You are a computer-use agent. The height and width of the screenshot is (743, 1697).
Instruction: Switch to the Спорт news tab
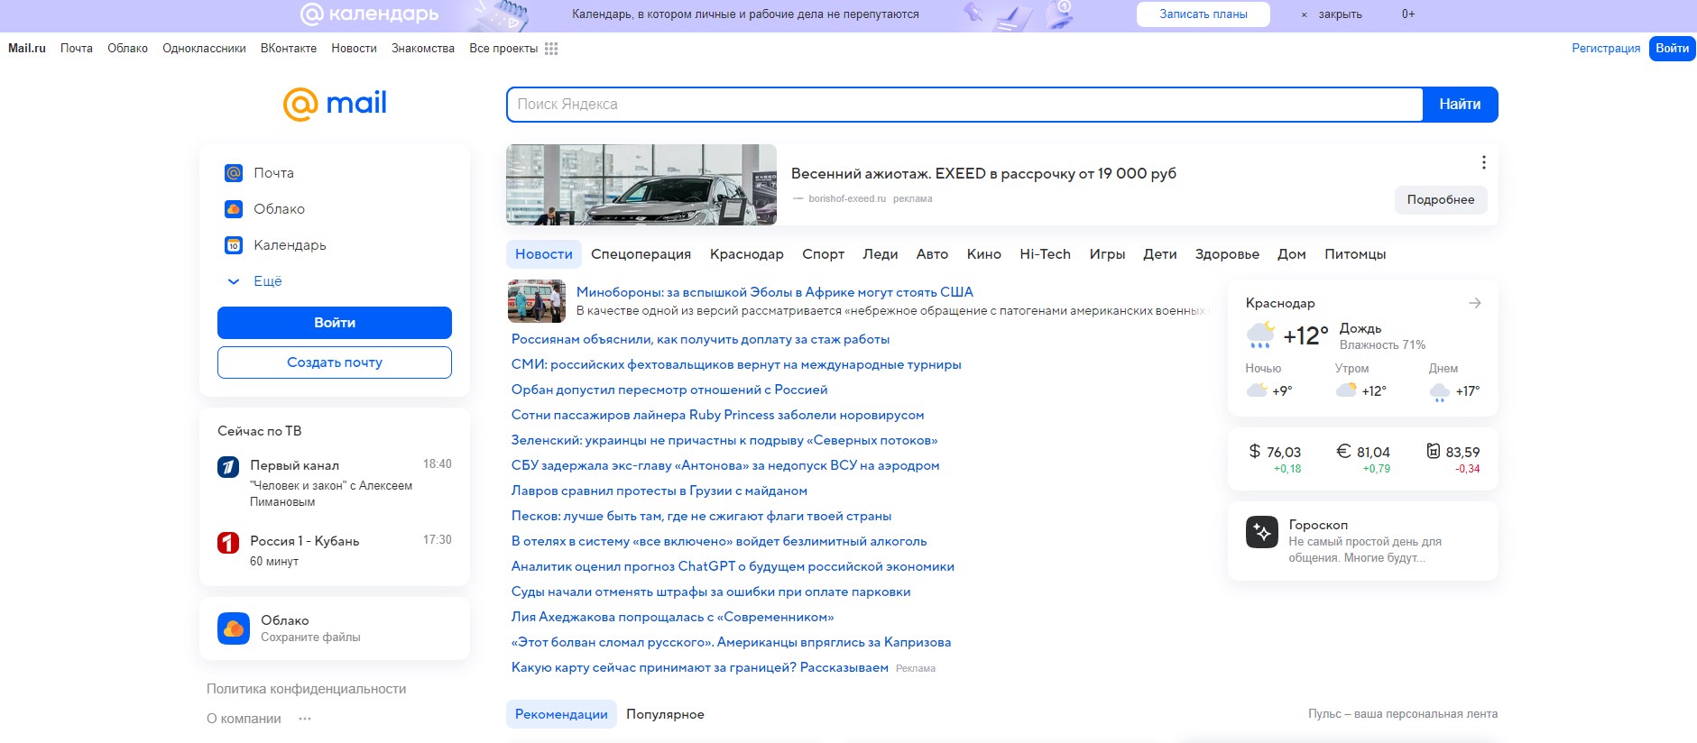pos(823,254)
